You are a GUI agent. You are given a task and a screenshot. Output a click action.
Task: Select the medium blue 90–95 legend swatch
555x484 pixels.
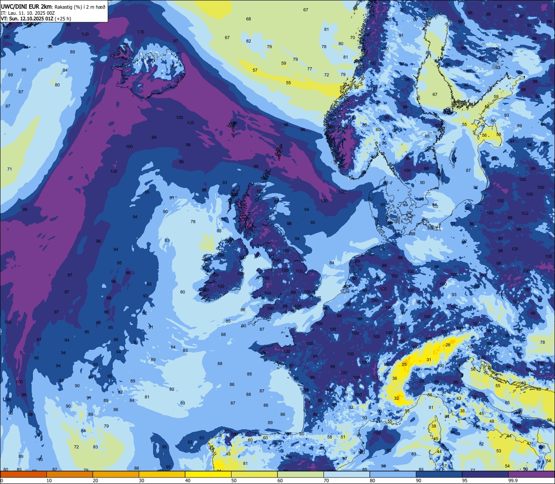pos(439,474)
